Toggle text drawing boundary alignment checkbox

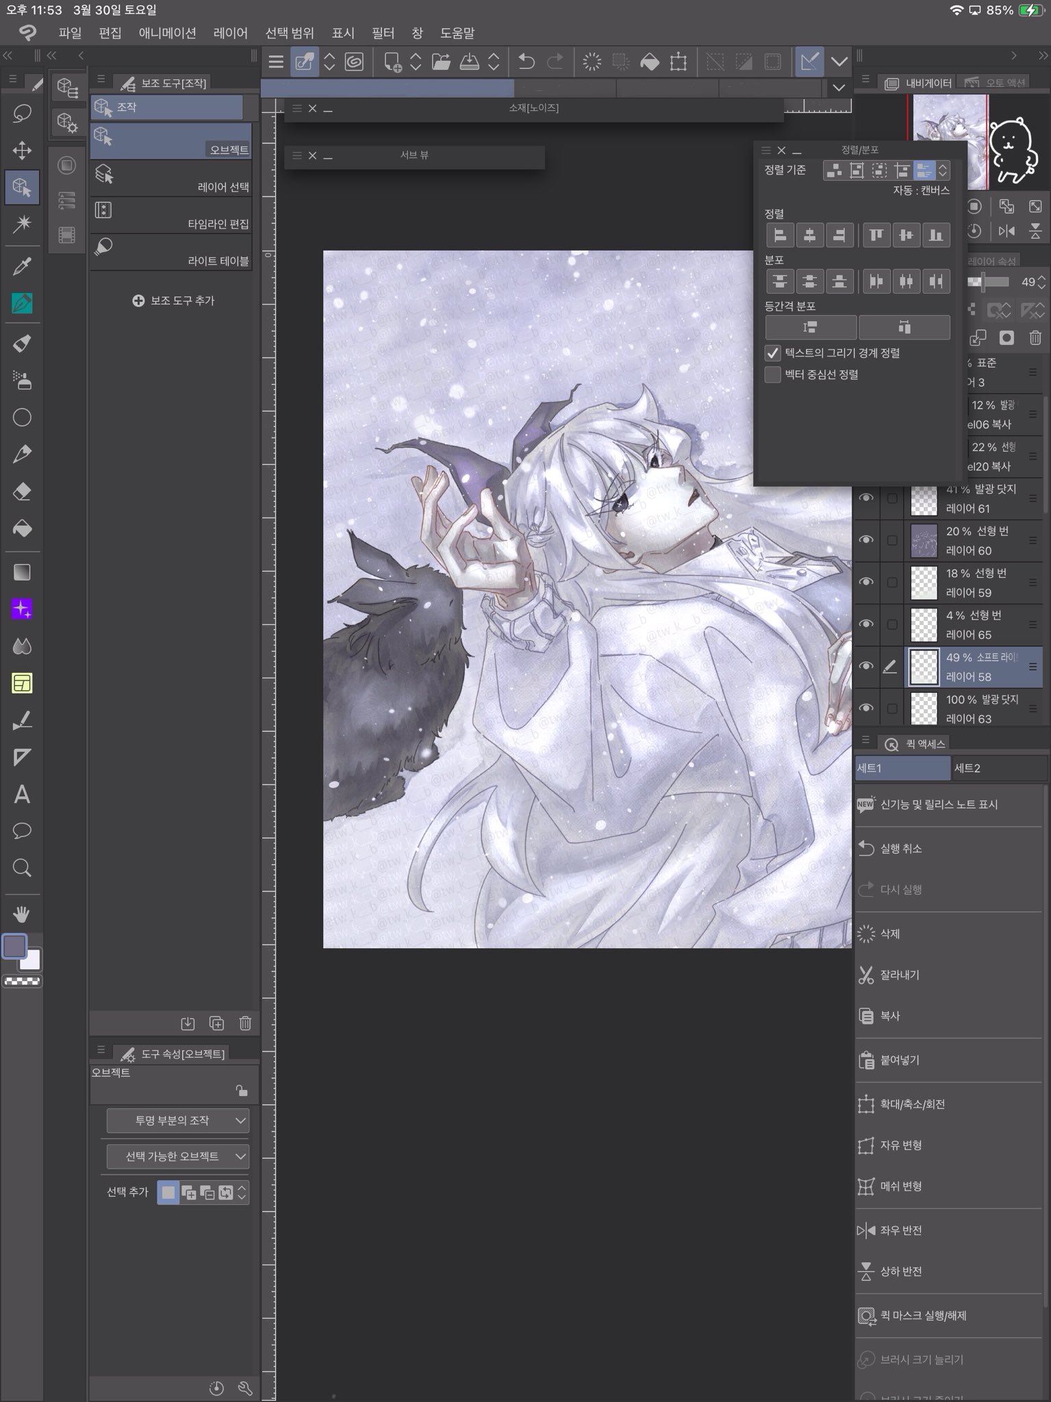point(772,353)
